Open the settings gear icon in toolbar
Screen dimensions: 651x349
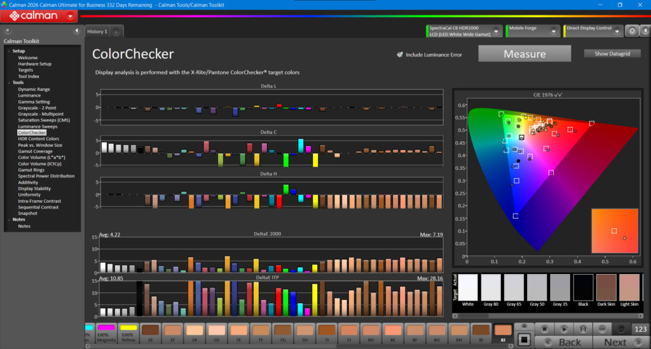[632, 31]
